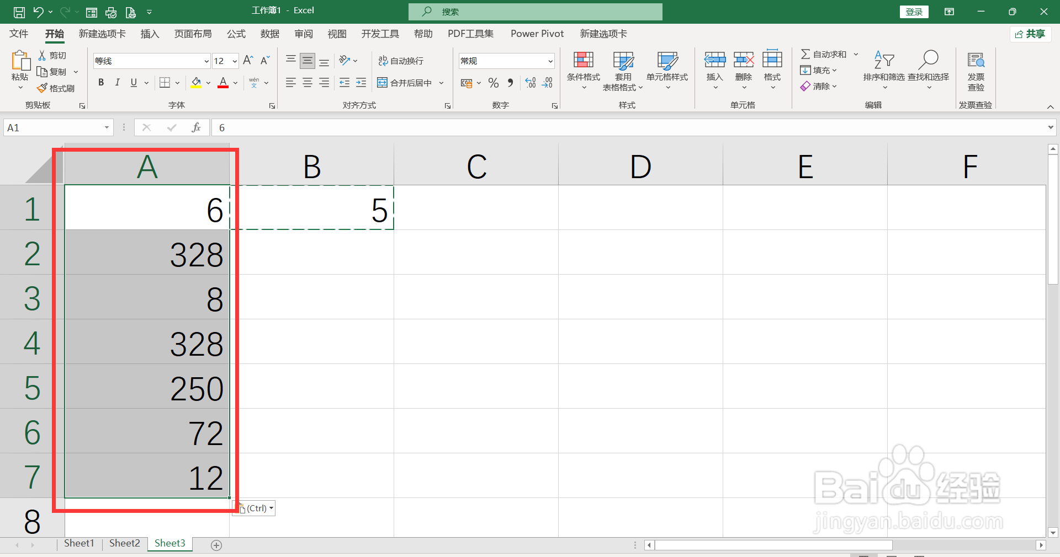Open Cell Styles (单元格样式)

pos(667,71)
